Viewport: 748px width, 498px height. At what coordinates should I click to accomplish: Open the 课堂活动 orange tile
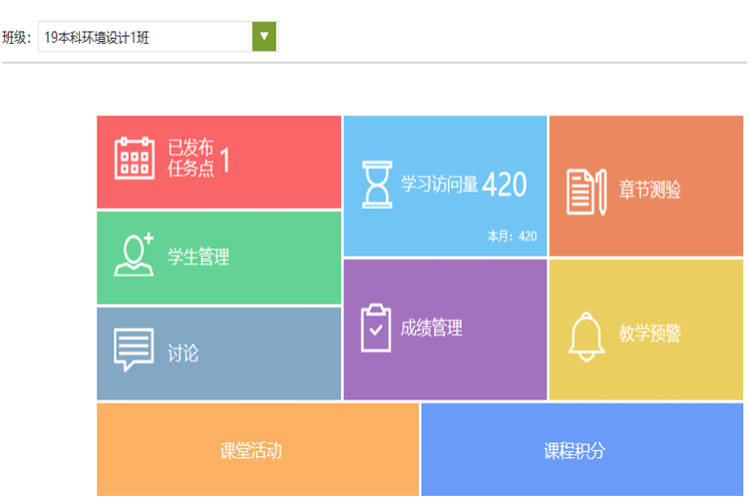(251, 450)
